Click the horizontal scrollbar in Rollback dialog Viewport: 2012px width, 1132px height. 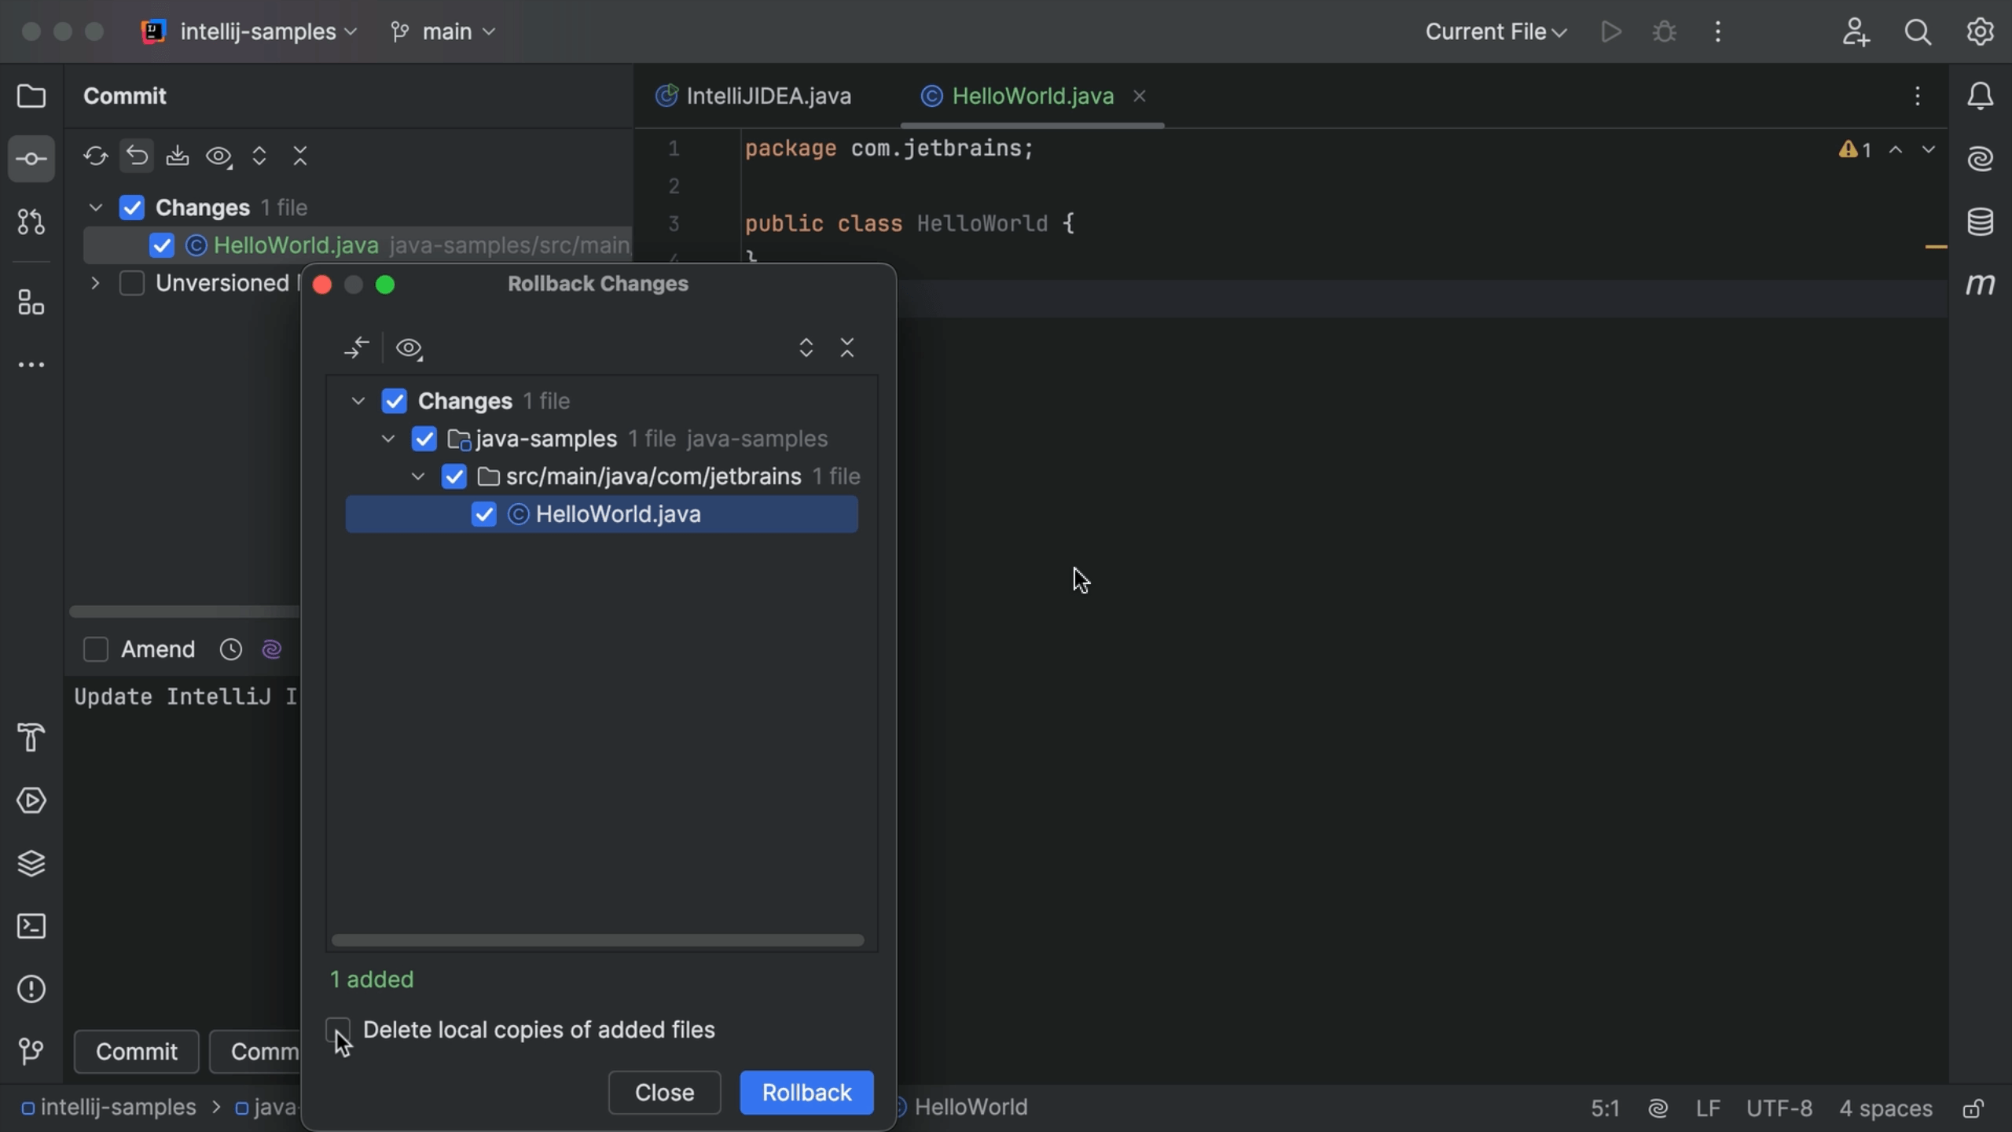[597, 940]
